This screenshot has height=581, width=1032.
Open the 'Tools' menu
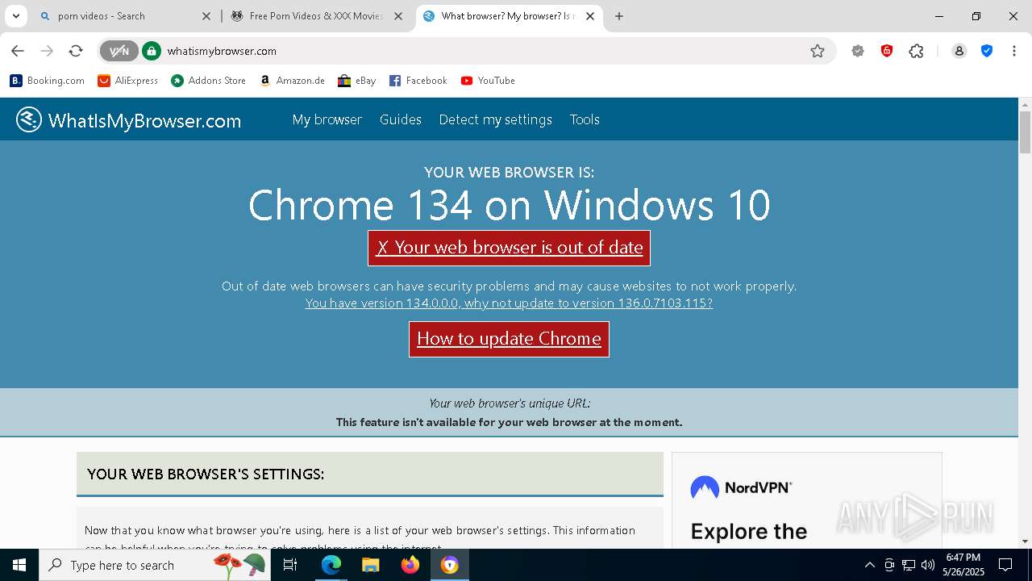click(585, 119)
